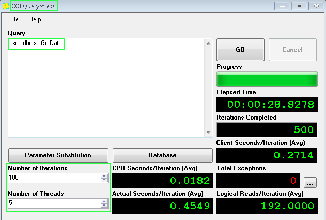Click the Cancel button
The image size is (326, 220).
coord(292,50)
